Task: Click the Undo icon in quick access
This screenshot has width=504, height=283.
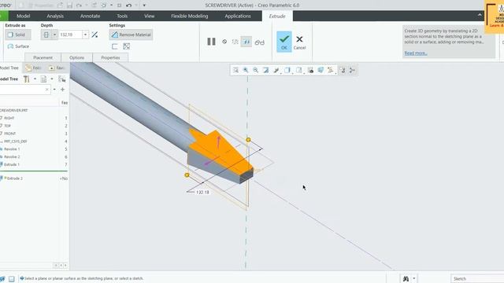Action: point(128,6)
